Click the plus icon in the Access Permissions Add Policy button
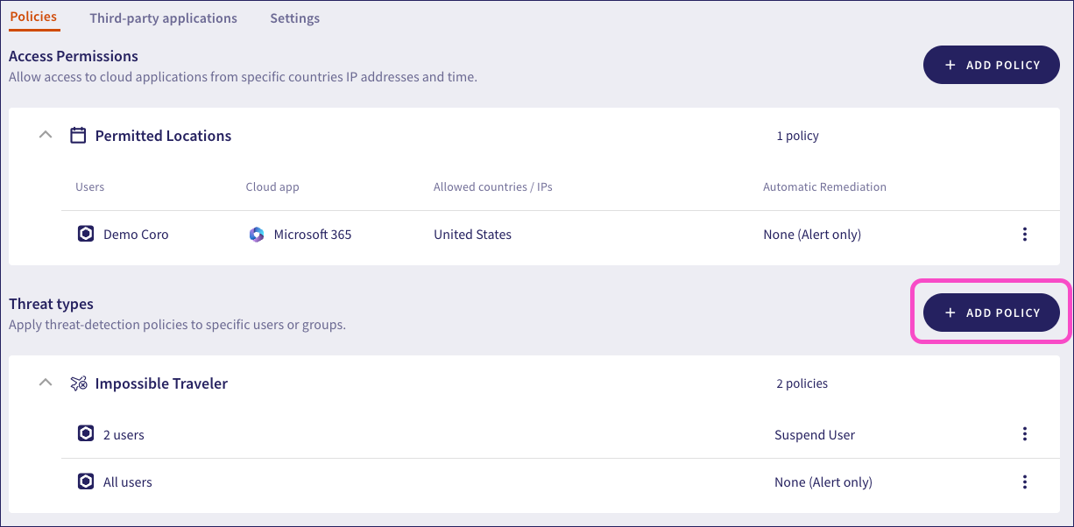The width and height of the screenshot is (1074, 527). pyautogui.click(x=951, y=64)
